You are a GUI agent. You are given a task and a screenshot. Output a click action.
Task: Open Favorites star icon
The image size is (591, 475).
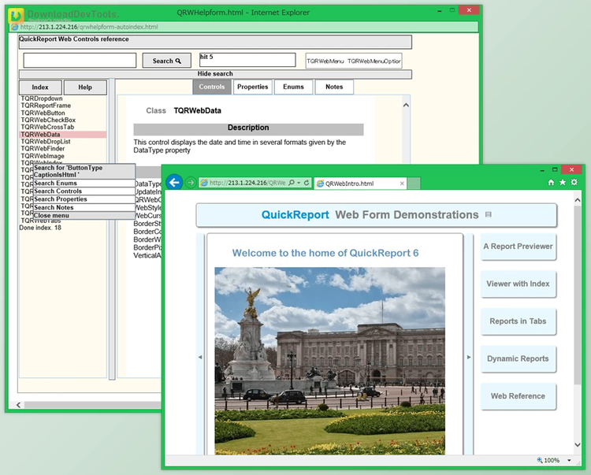click(x=563, y=182)
